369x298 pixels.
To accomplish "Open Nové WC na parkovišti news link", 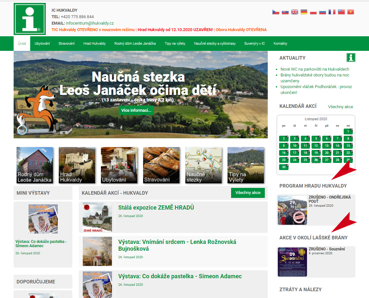I will pyautogui.click(x=314, y=69).
